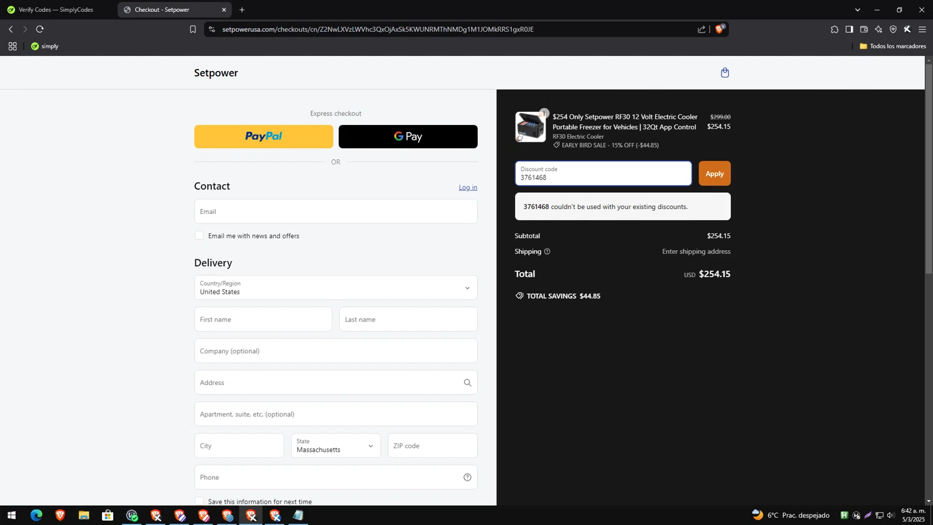The image size is (933, 525).
Task: Open a new browser tab
Action: 242,10
